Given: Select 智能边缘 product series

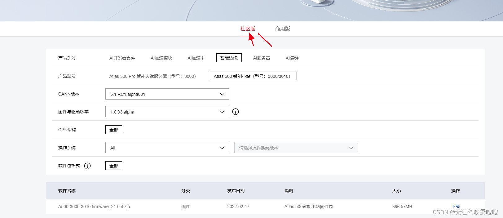Looking at the screenshot, I should tap(229, 58).
